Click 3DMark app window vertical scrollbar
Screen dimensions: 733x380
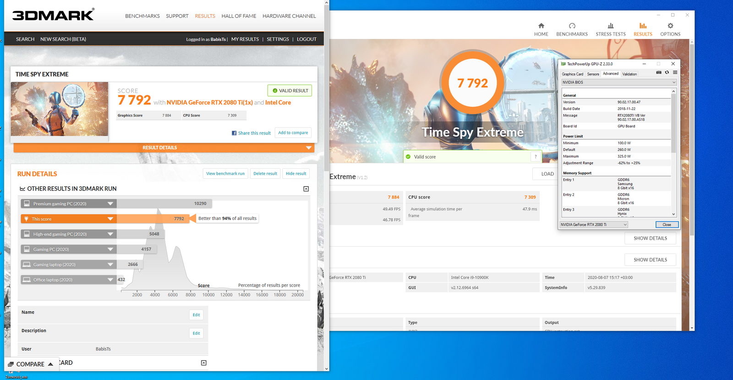pyautogui.click(x=692, y=185)
